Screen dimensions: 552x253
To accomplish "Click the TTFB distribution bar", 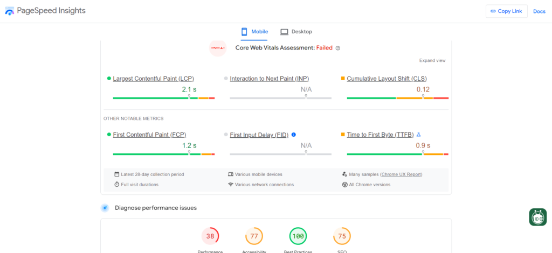I will pos(398,154).
